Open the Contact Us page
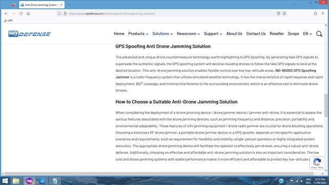Viewport: 329px width, 185px height. (x=256, y=33)
